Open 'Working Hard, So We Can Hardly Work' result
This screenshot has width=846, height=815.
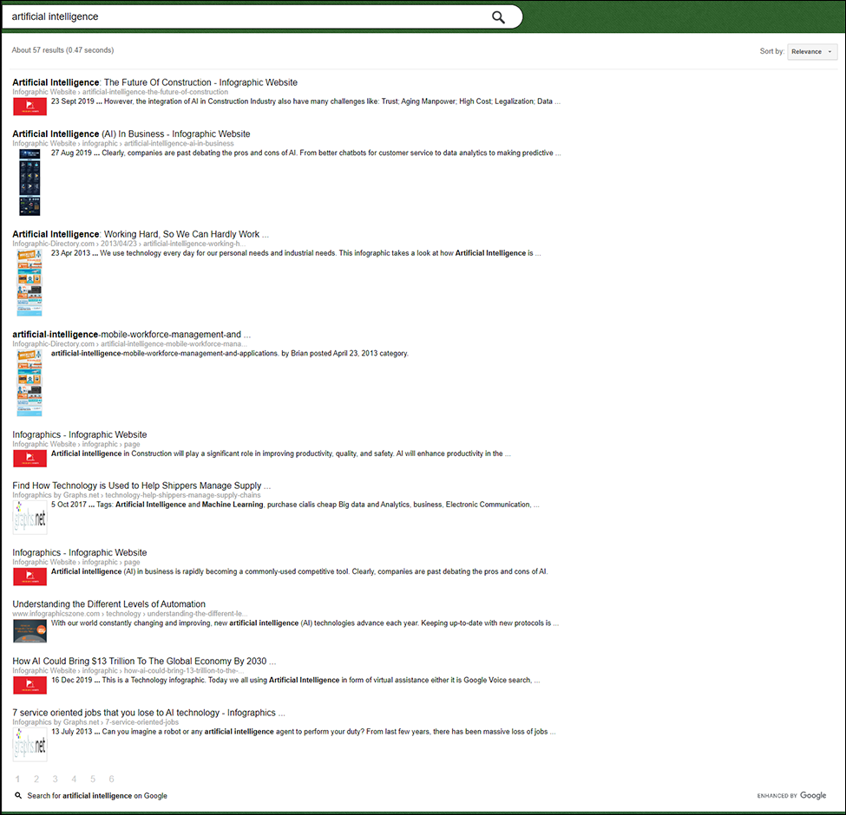point(141,234)
